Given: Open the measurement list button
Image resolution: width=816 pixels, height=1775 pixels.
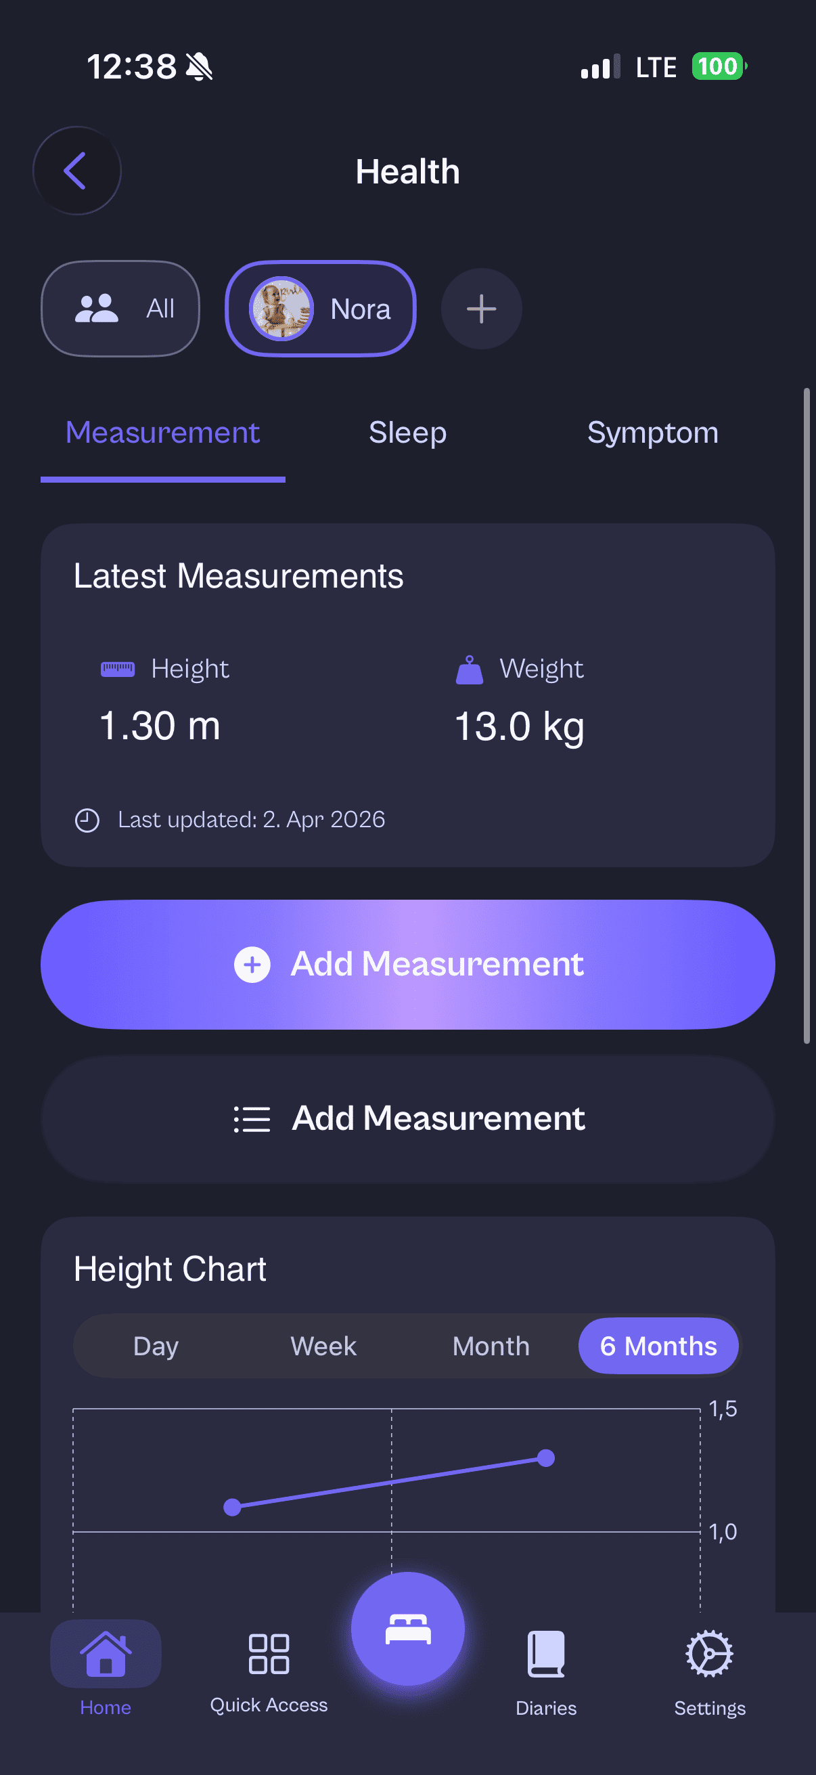Looking at the screenshot, I should [407, 1118].
